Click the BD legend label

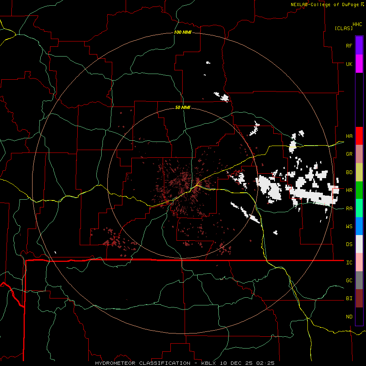349,172
